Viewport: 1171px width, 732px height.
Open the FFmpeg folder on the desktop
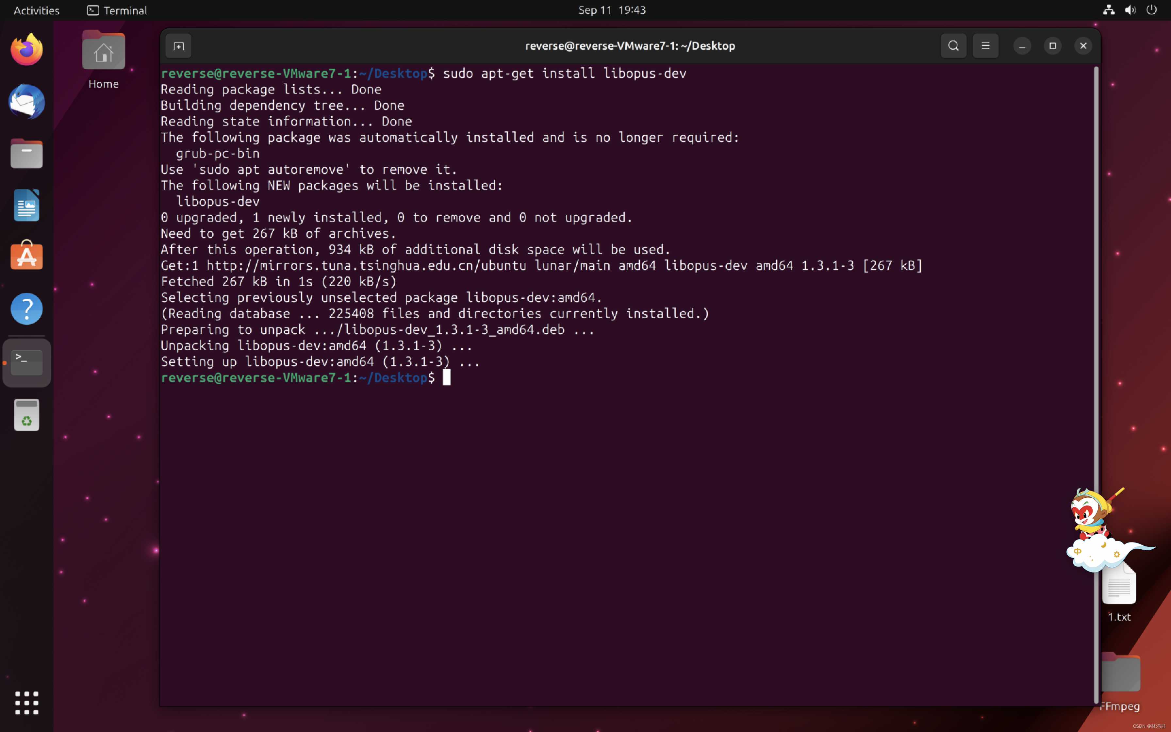tap(1120, 682)
